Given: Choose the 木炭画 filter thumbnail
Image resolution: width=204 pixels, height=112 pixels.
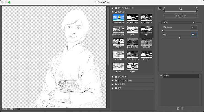Looking at the screenshot, I should [132, 66].
